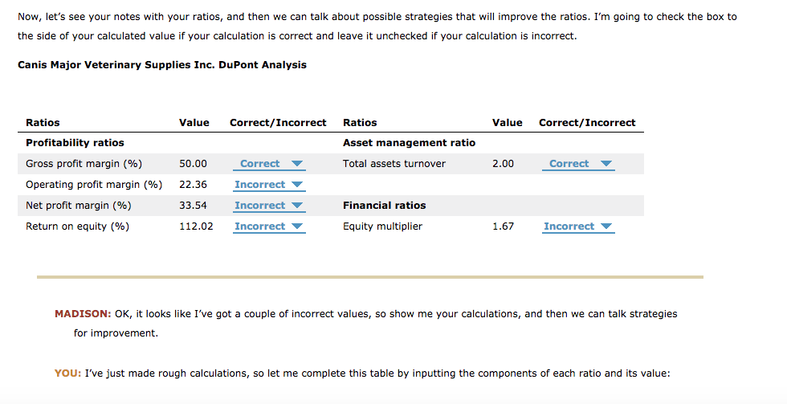Click the Net profit margin (%) label
The image size is (787, 404).
79,206
